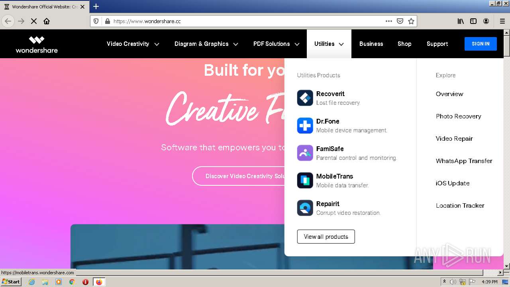Open Opera from taskbar
Image resolution: width=510 pixels, height=287 pixels.
(x=85, y=282)
